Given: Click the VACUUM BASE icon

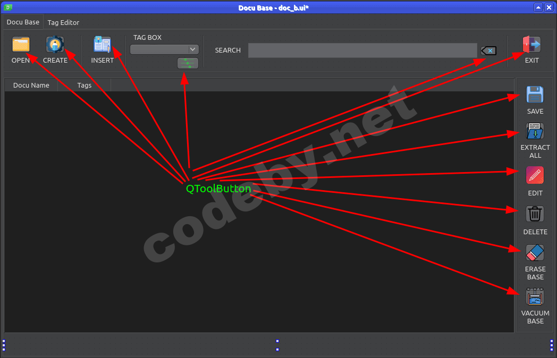Looking at the screenshot, I should (x=535, y=297).
